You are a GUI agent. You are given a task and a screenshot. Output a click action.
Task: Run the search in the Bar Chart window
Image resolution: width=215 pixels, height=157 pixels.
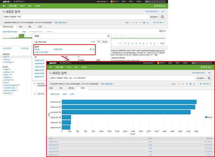(209, 78)
